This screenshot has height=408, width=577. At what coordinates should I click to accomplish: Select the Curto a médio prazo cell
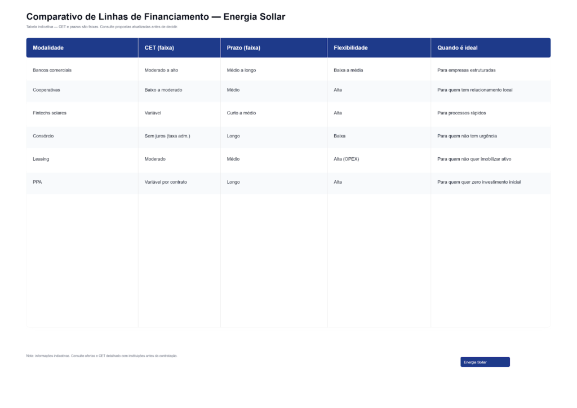point(241,113)
